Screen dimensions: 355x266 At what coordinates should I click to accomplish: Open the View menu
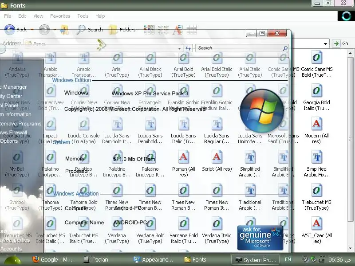coord(38,16)
